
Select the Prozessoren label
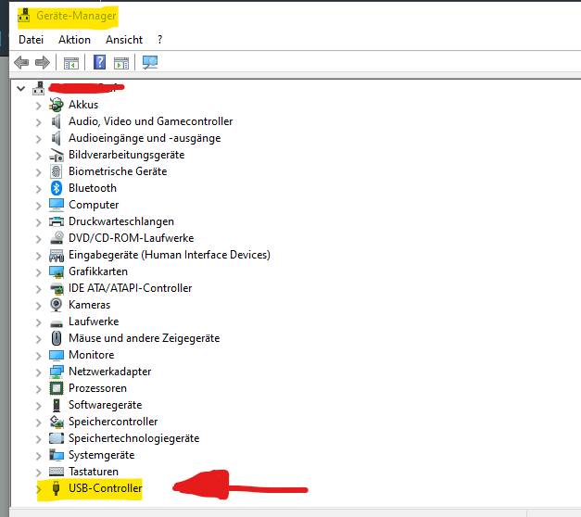pyautogui.click(x=98, y=388)
